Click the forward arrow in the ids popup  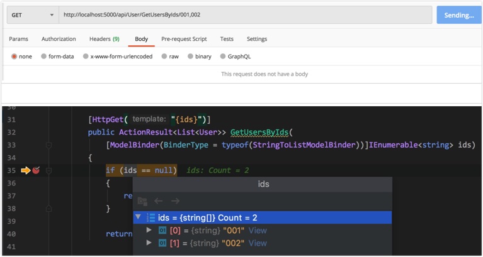click(176, 201)
